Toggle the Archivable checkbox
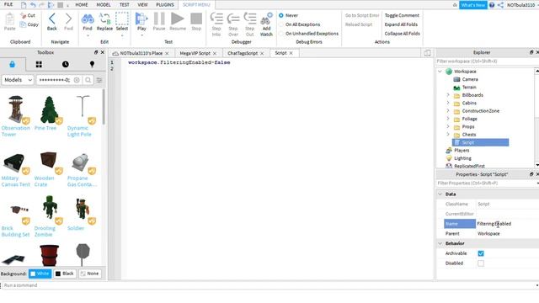Screen dimensions: 539x303 [481, 253]
